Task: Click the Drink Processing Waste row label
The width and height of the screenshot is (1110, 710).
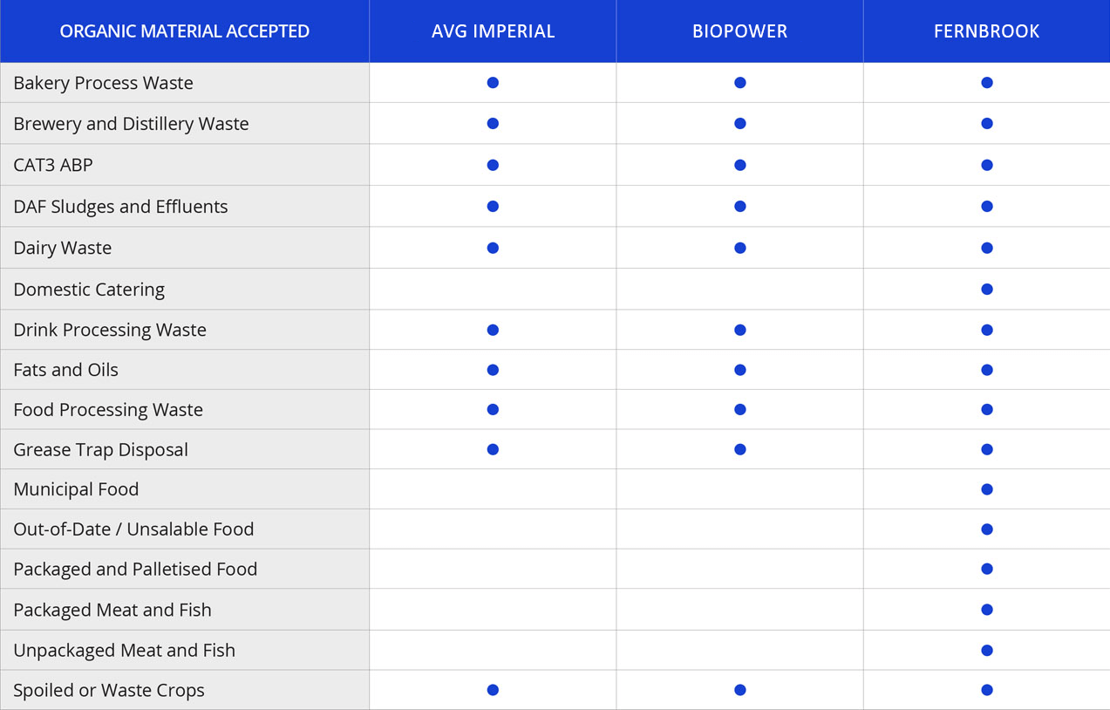Action: click(x=110, y=330)
